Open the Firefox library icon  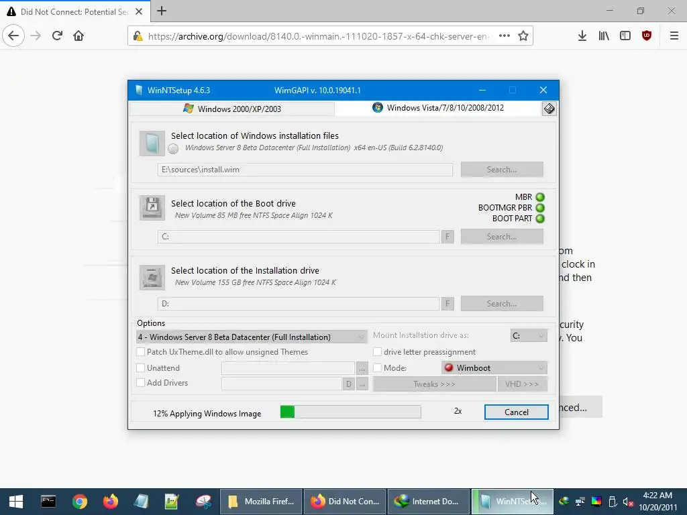click(604, 36)
